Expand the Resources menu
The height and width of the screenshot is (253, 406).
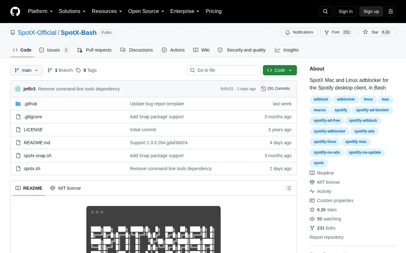107,11
